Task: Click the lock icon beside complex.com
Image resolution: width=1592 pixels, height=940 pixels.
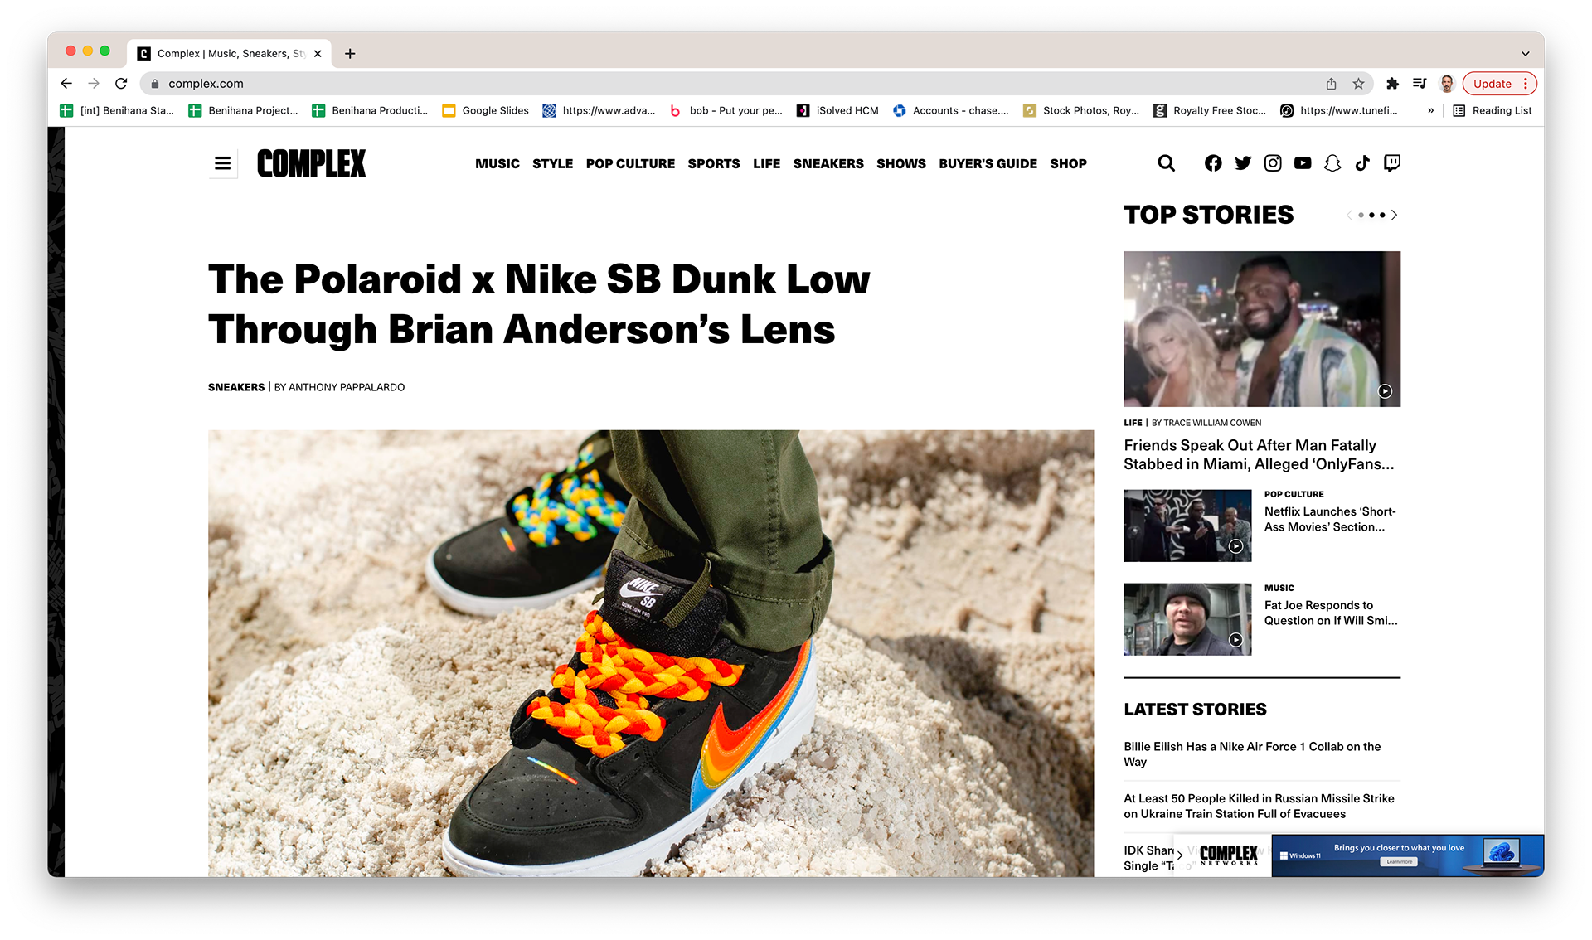Action: 154,84
